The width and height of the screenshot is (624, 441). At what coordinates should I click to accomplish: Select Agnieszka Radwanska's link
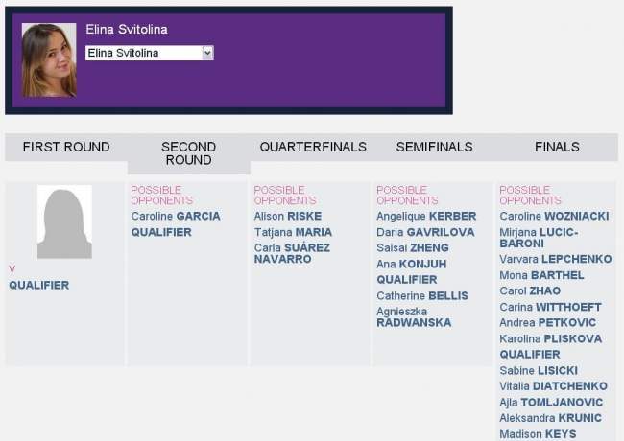tap(413, 317)
